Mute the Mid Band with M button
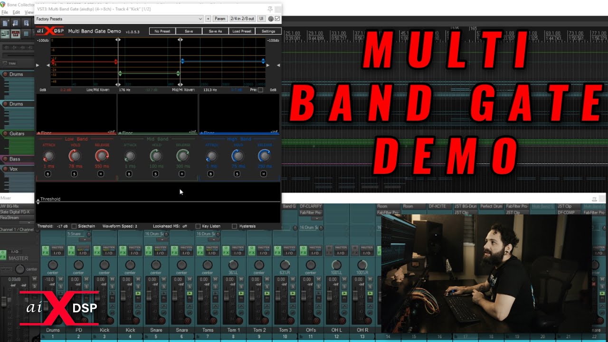Screen dimensions: 608x342 [182, 174]
